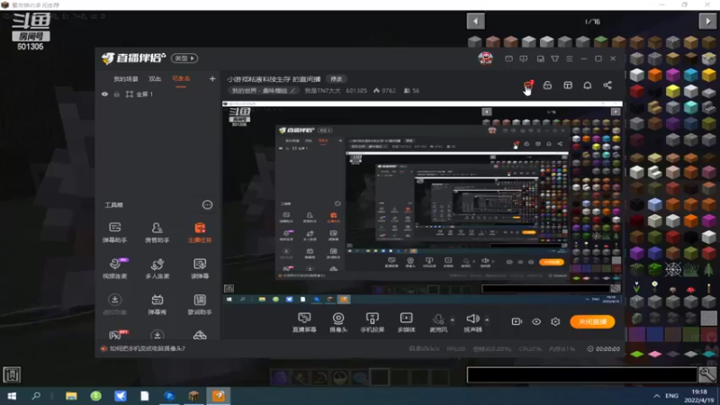Open the 视频连麦 tool
The height and width of the screenshot is (405, 720).
[115, 268]
